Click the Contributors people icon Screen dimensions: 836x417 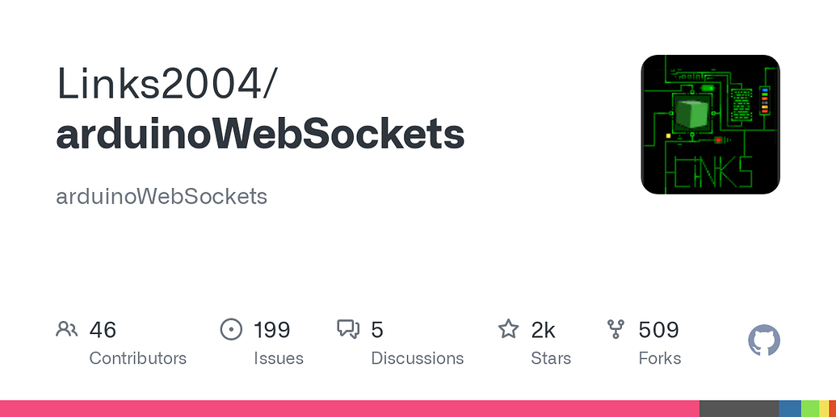pyautogui.click(x=67, y=329)
